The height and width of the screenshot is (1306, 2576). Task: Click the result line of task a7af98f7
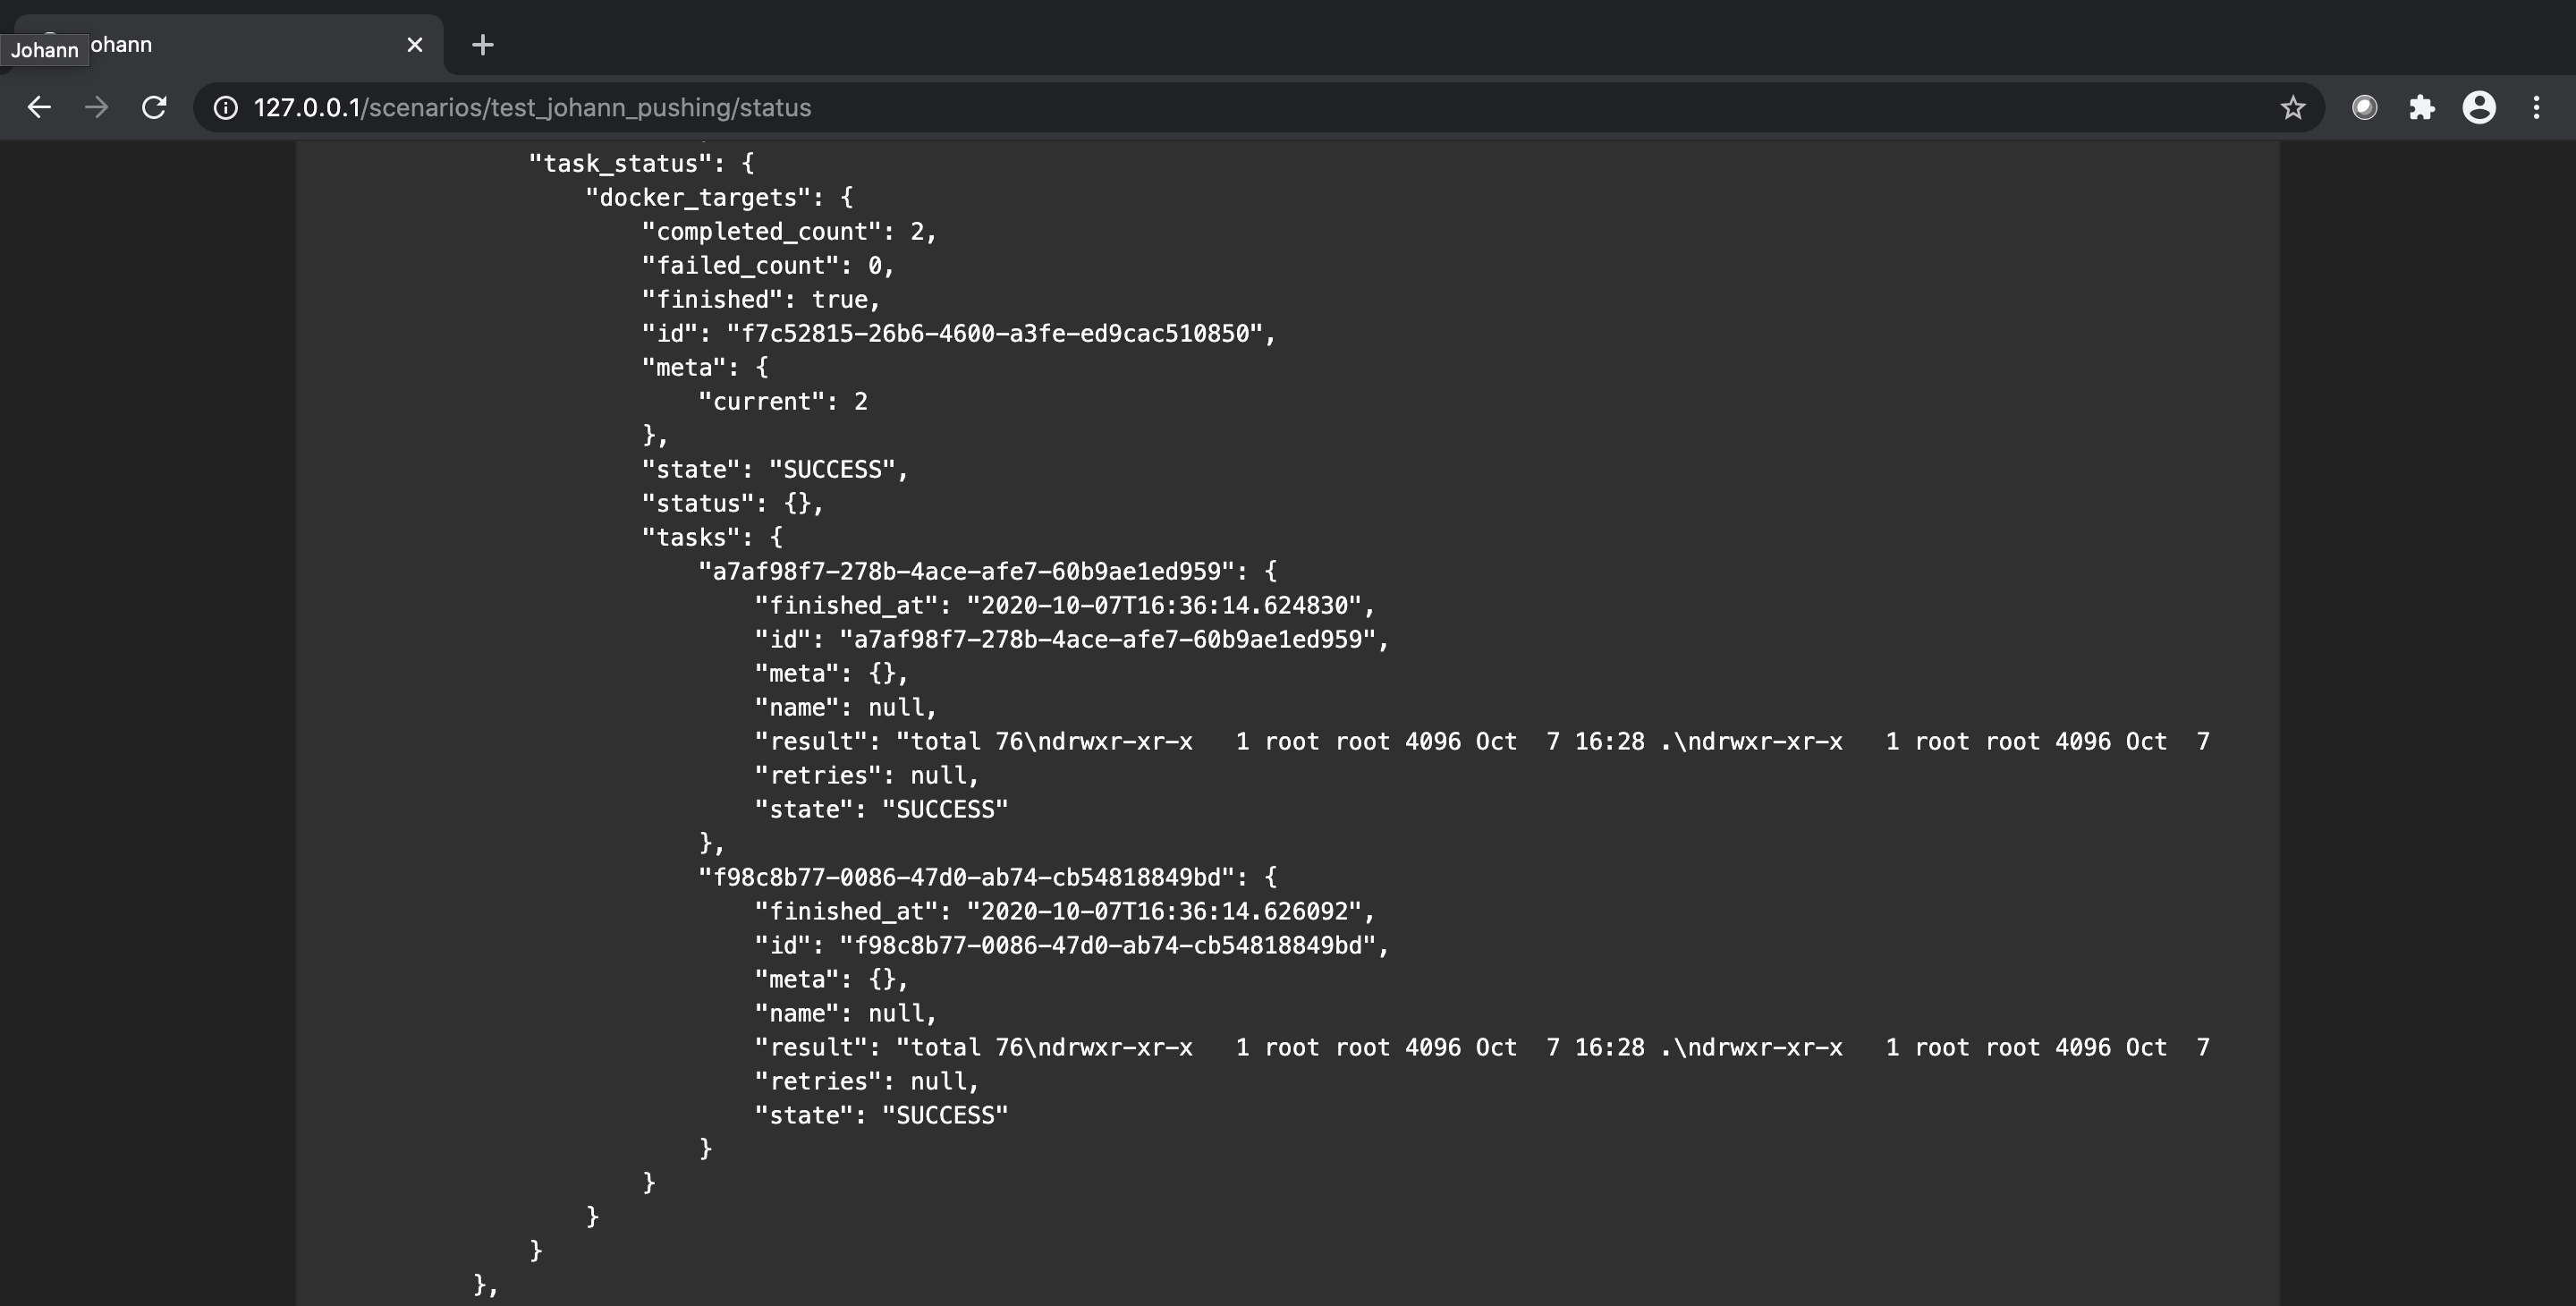(x=1482, y=741)
